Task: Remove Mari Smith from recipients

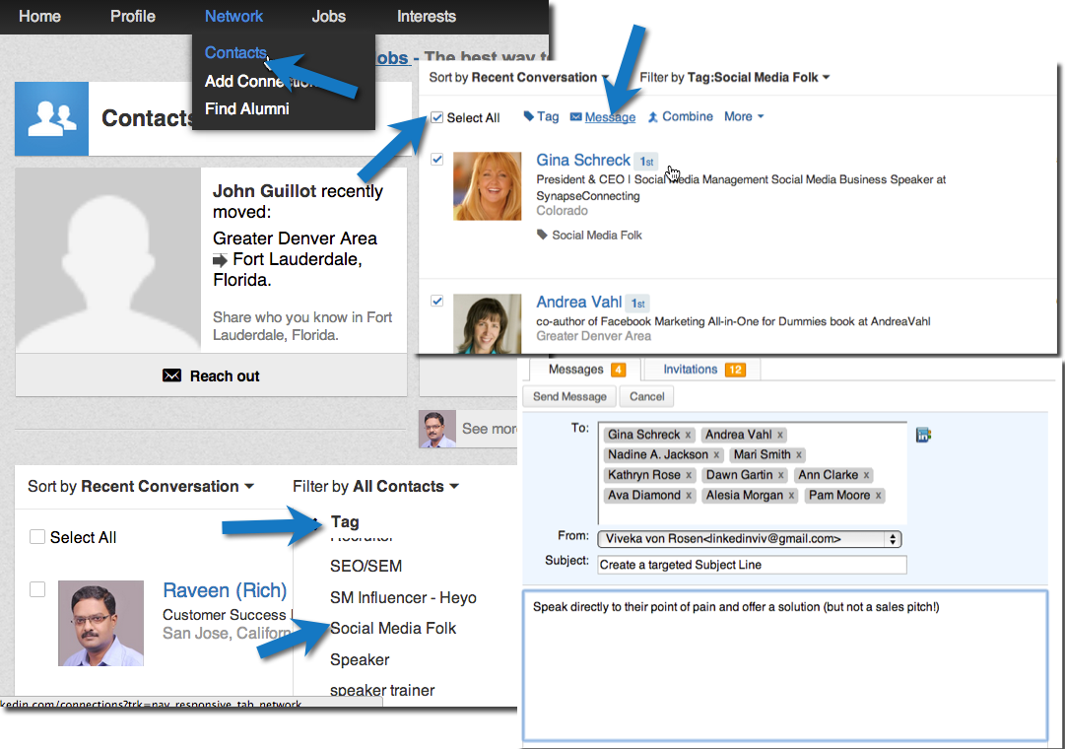Action: [x=799, y=454]
